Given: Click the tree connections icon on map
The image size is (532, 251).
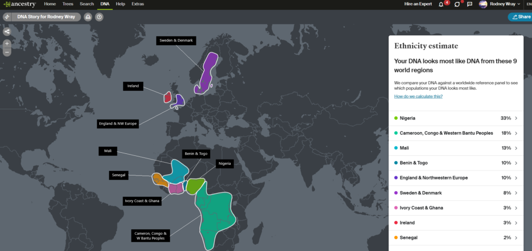Looking at the screenshot, I should [7, 32].
